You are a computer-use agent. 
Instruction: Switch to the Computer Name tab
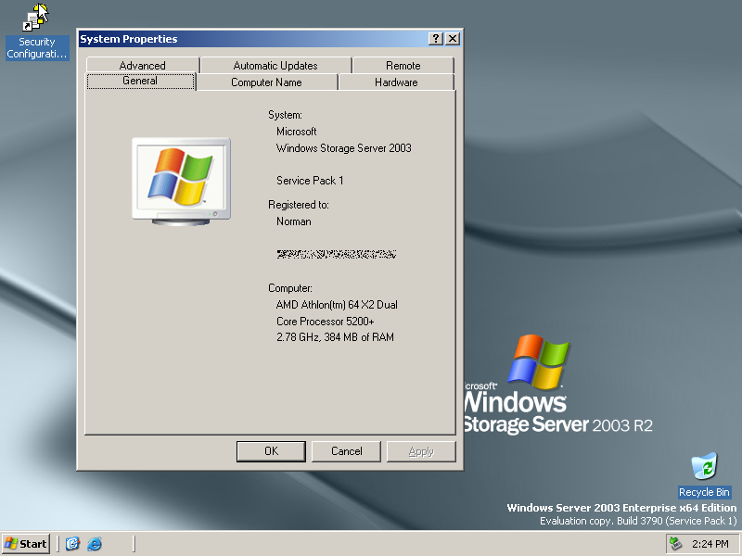tap(266, 82)
